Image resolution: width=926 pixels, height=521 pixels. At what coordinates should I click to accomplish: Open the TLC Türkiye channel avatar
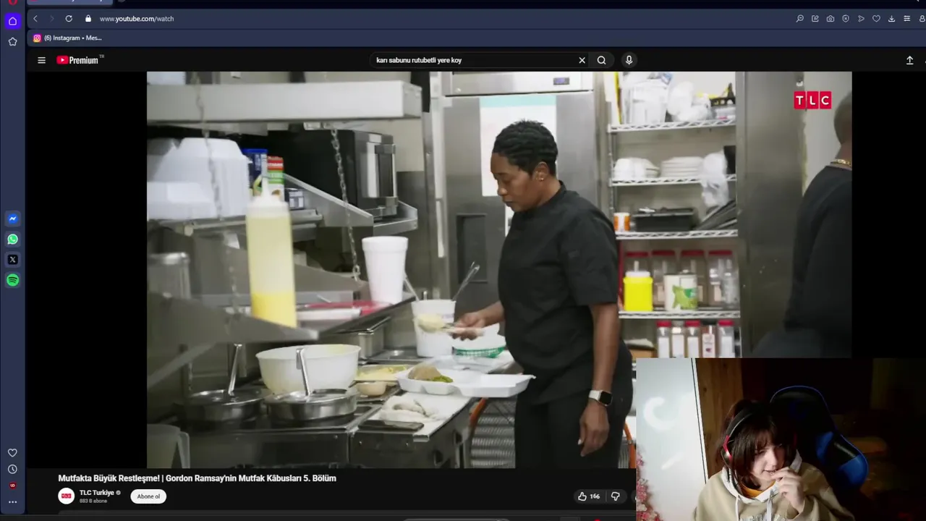(67, 496)
